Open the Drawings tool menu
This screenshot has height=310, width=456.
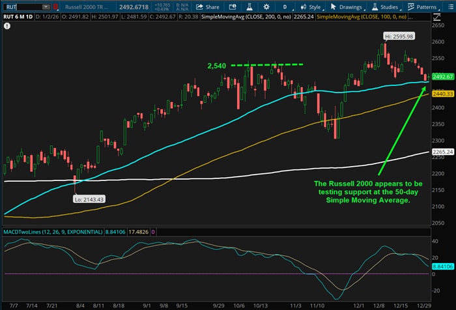(347, 7)
